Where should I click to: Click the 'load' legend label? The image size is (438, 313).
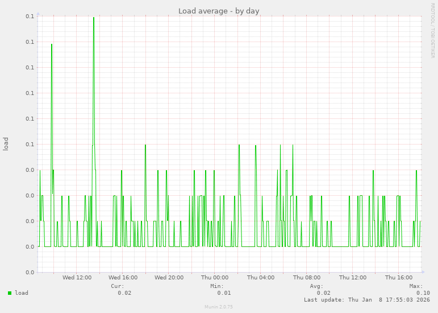point(22,293)
